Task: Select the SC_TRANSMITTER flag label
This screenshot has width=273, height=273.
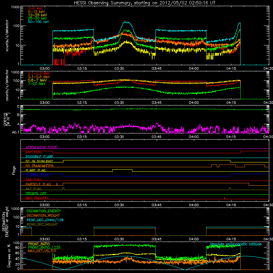Action: pos(39,166)
